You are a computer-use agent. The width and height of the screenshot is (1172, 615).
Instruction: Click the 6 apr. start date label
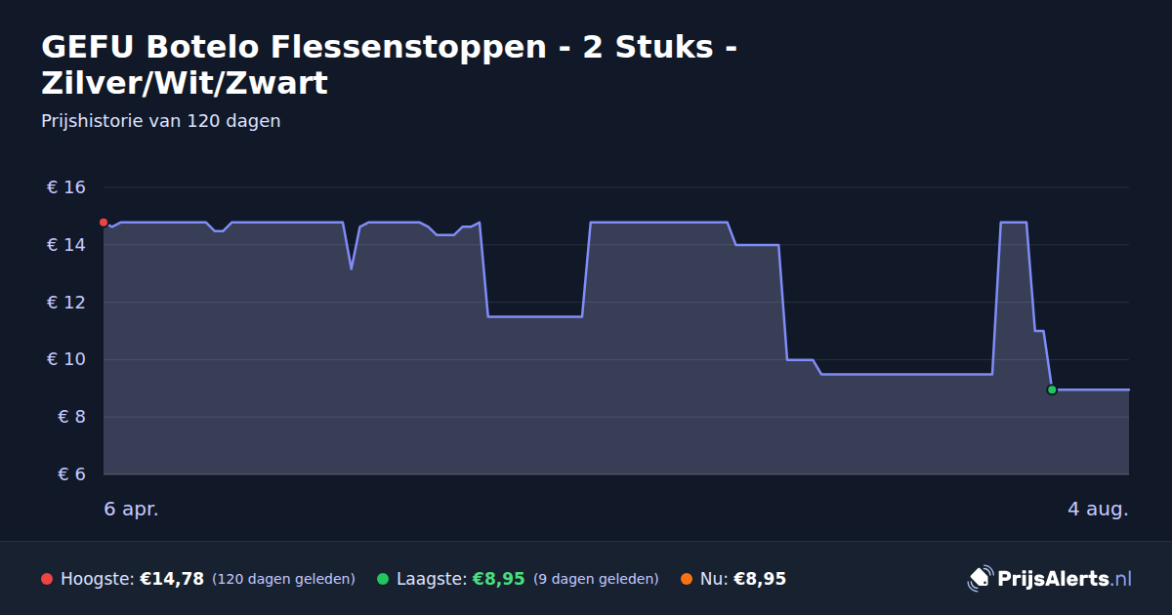131,510
